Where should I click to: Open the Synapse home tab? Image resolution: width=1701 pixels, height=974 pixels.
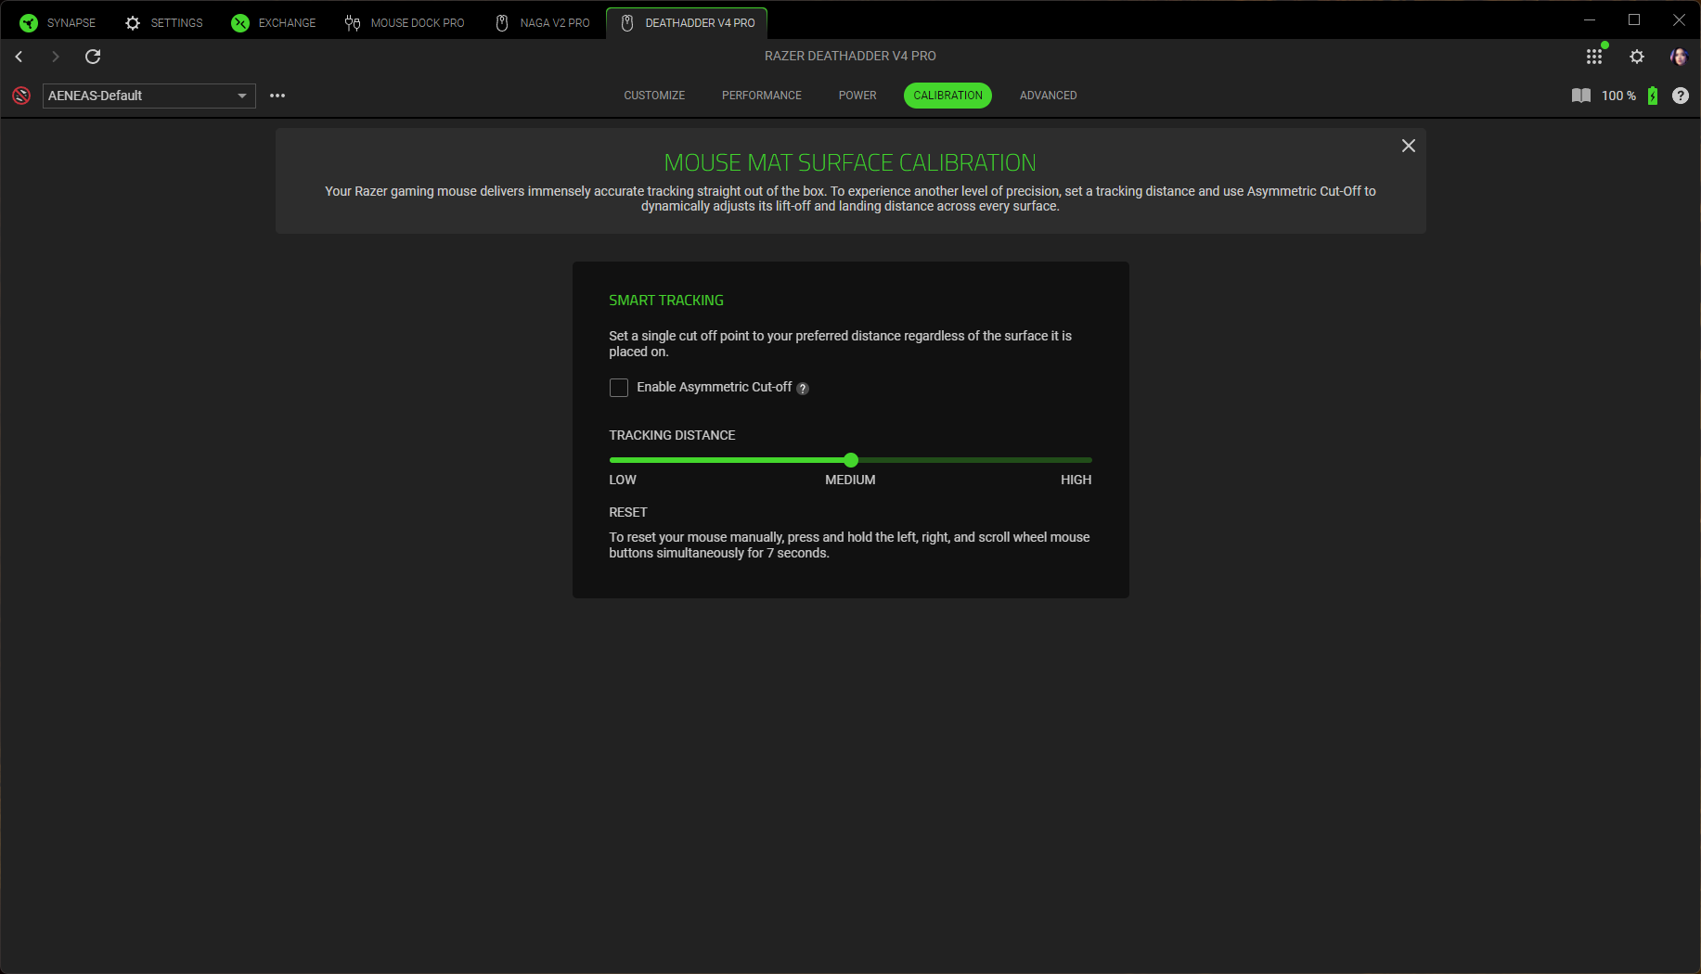[58, 22]
